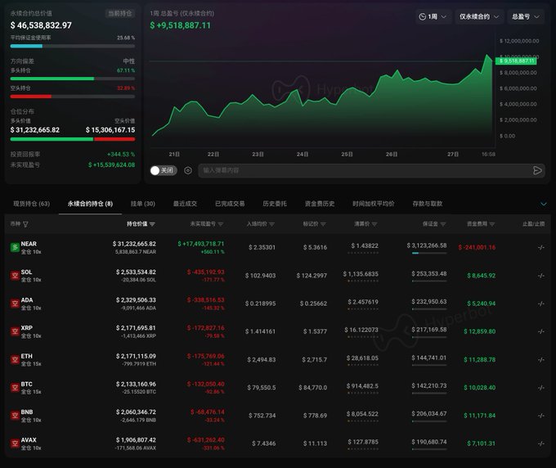Click the AVAX funding fee $7,101.31

(x=481, y=443)
